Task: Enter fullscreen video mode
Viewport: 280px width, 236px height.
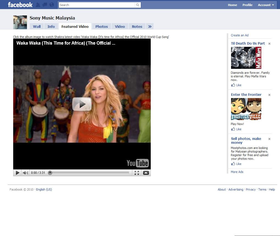Action: coord(137,173)
